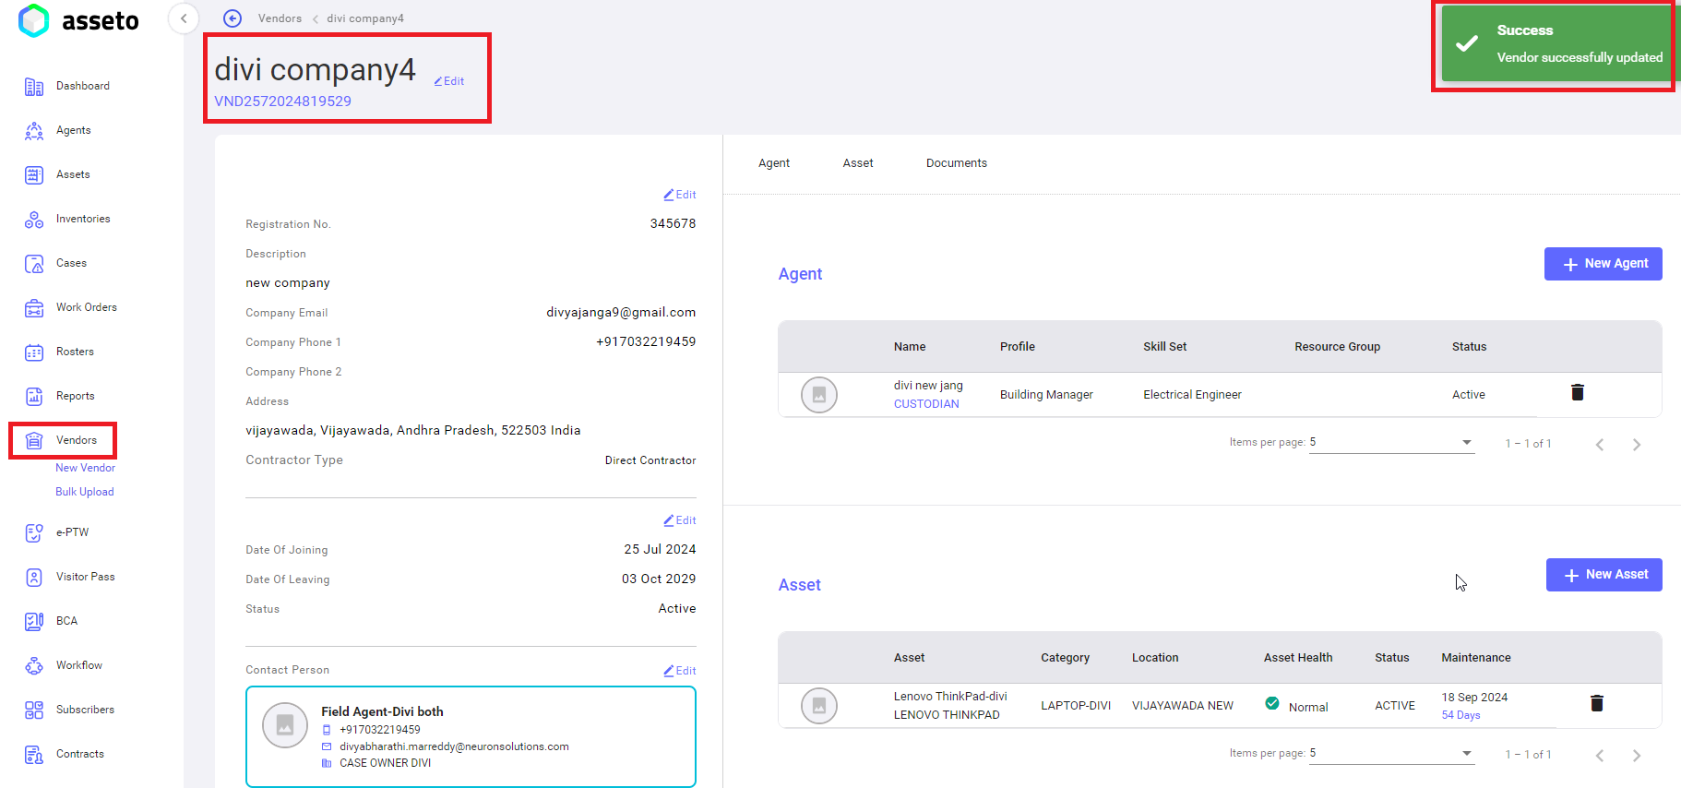Go to previous page in Asset table

(x=1600, y=756)
